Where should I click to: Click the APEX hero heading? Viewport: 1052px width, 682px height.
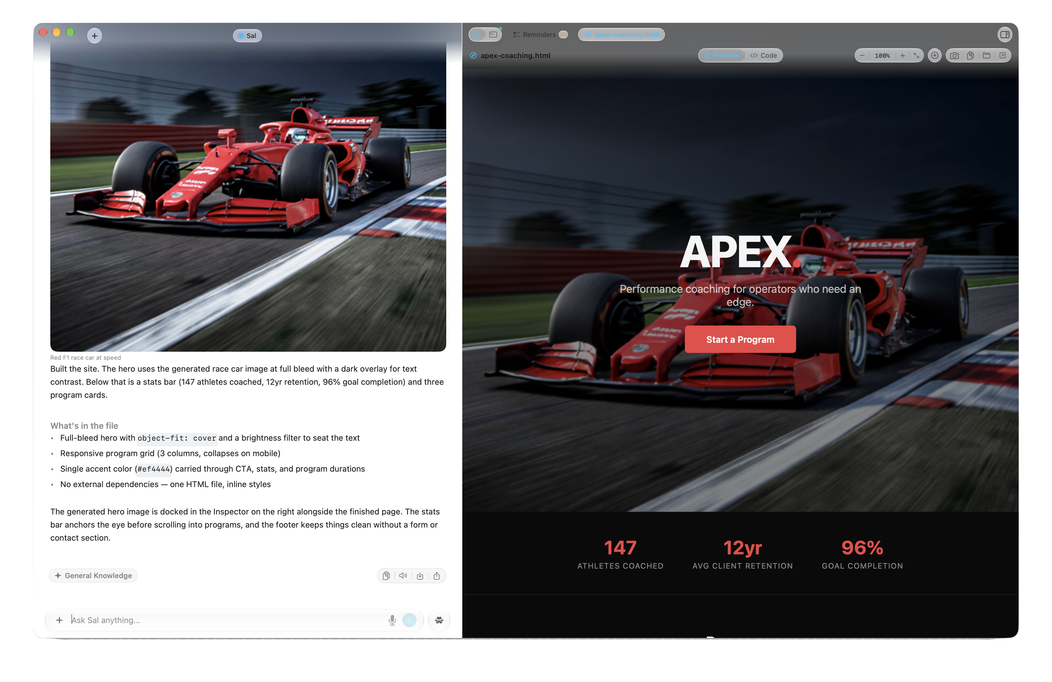[740, 251]
